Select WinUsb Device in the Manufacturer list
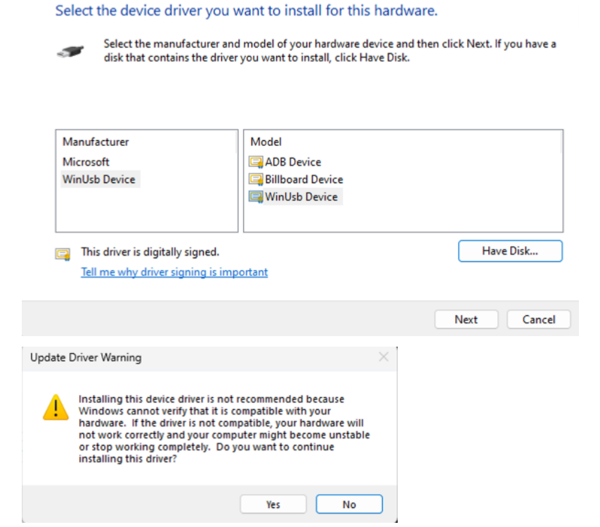 98,180
